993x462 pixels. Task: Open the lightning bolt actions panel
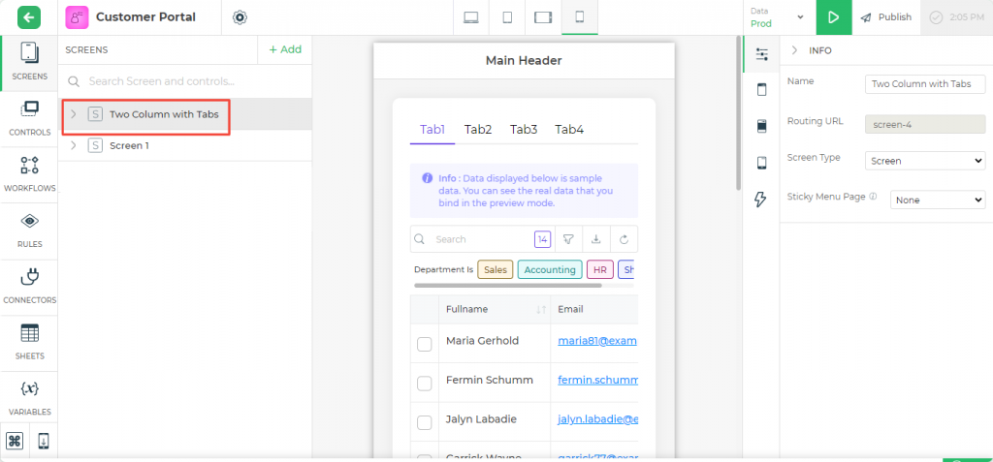pos(761,200)
